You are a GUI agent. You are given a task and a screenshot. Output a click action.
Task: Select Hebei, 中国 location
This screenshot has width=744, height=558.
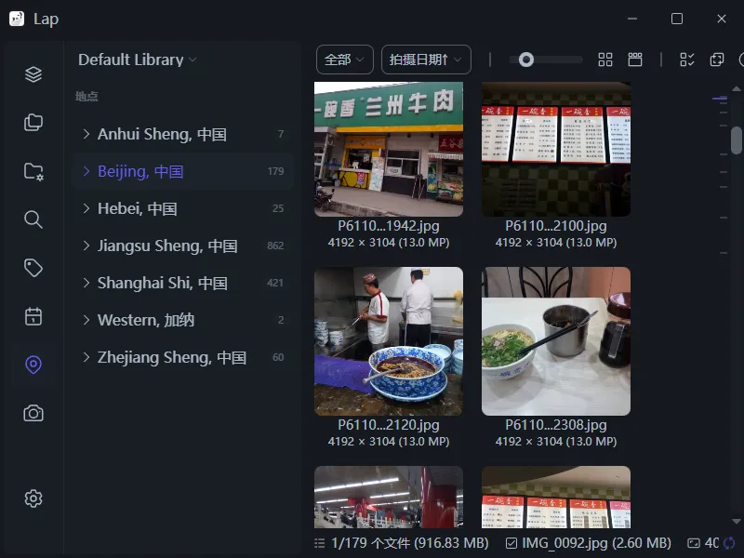tap(182, 208)
